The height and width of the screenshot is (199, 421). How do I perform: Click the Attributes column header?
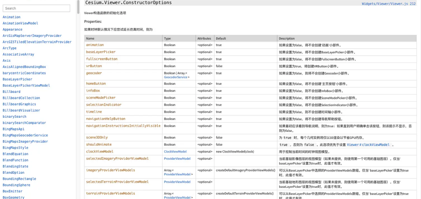(205, 39)
